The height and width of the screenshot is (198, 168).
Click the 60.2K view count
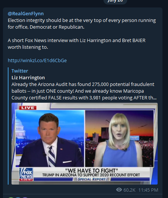pos(129,190)
